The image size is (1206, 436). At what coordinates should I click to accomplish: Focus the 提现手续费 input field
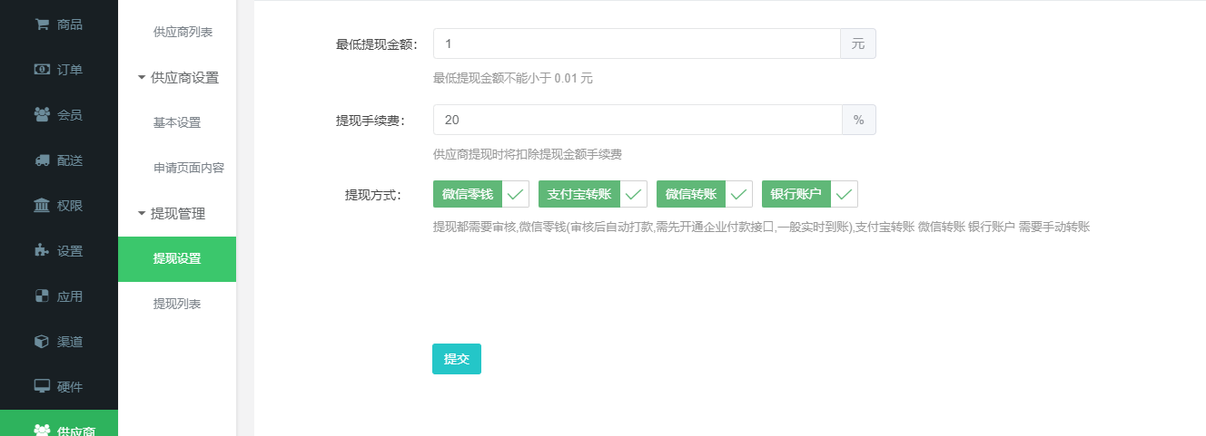(x=638, y=120)
